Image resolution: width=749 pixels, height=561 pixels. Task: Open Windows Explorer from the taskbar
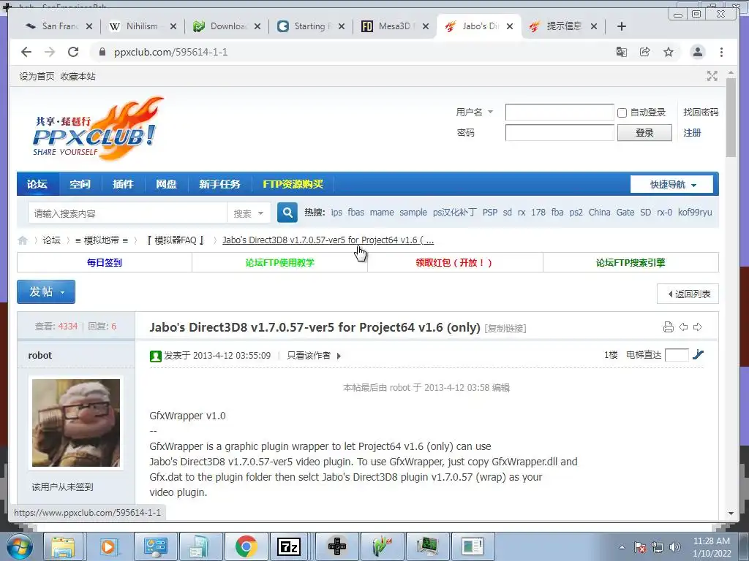[x=63, y=546]
